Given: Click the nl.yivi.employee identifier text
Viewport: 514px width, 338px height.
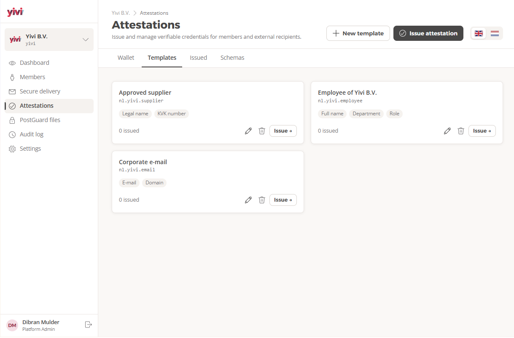Looking at the screenshot, I should click(340, 101).
